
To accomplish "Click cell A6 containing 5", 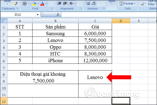I will pos(20,60).
